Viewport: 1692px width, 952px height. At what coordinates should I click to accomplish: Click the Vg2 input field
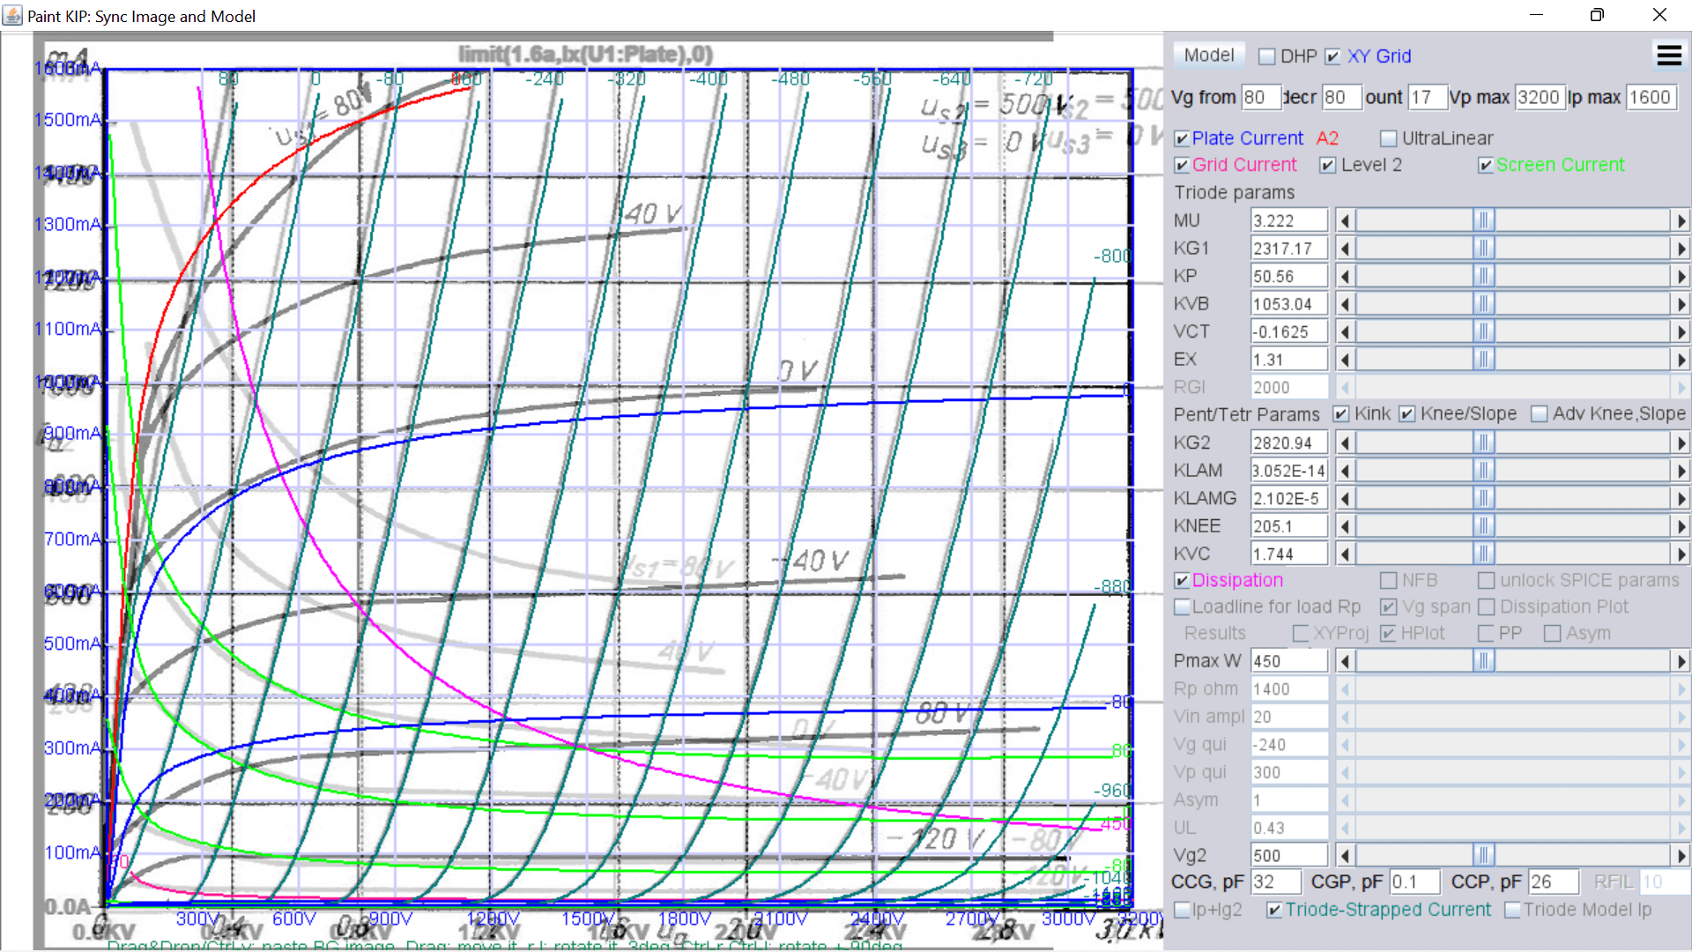(x=1289, y=856)
